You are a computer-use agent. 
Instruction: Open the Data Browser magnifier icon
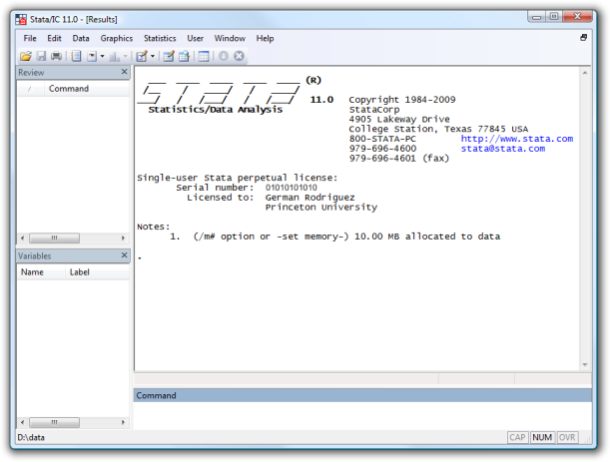tap(184, 57)
